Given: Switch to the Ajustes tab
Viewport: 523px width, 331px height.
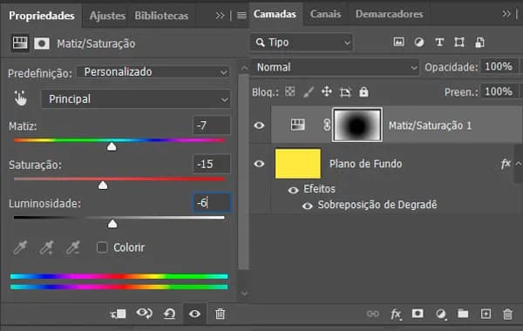Looking at the screenshot, I should [107, 16].
